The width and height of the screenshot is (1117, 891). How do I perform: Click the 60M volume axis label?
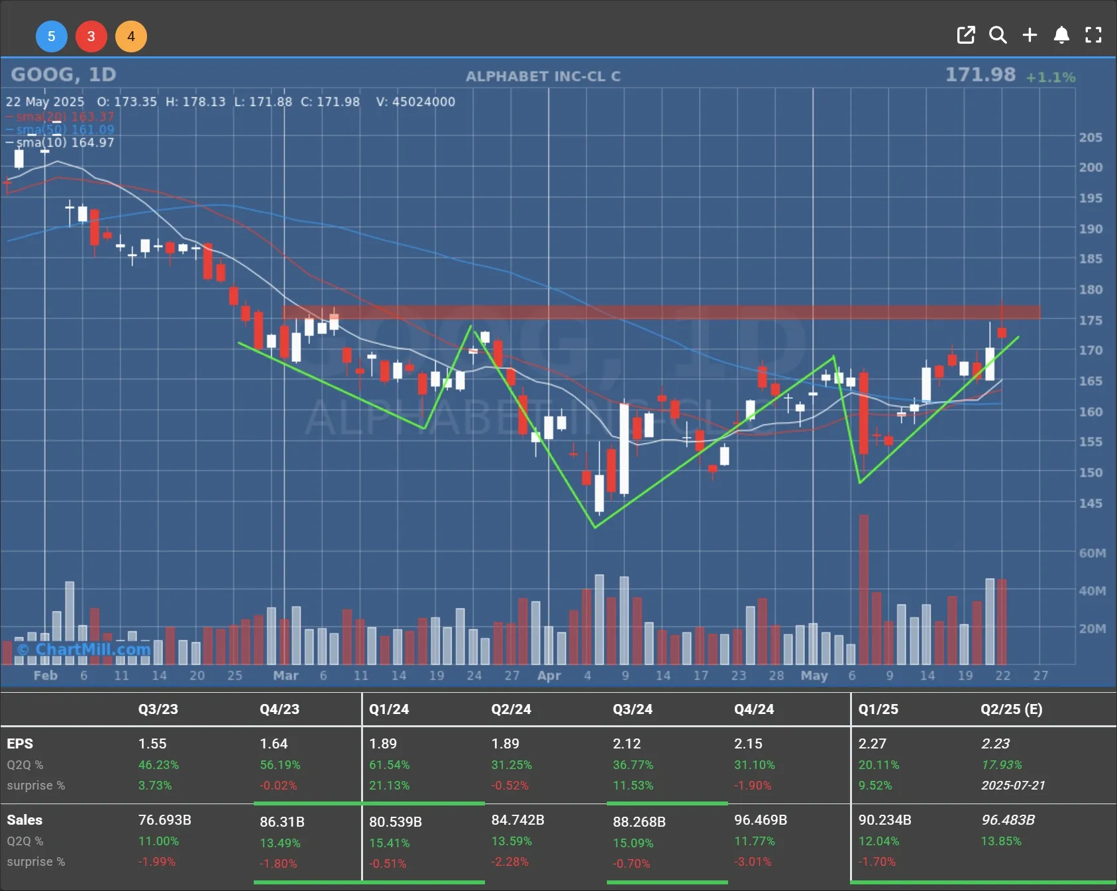click(1092, 553)
